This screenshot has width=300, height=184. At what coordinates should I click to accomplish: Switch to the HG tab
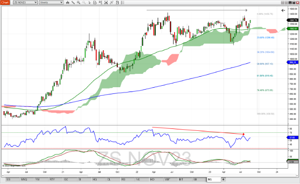click(x=99, y=179)
